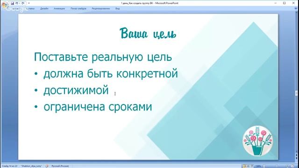The image size is (299, 168).
Task: Go to next slide arrow in scrollbar
Action: 297,159
